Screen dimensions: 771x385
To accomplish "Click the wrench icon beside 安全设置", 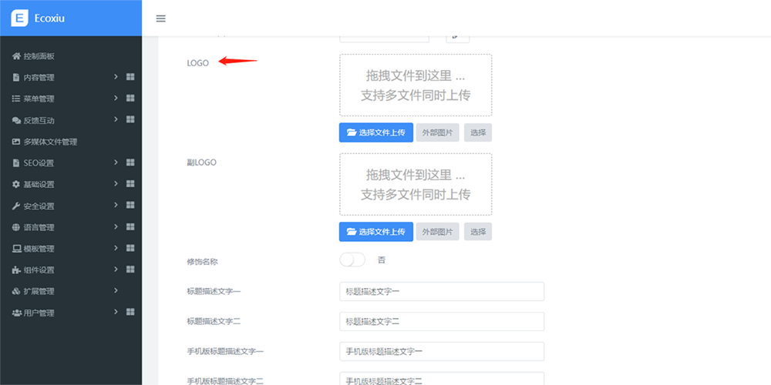I will [16, 206].
